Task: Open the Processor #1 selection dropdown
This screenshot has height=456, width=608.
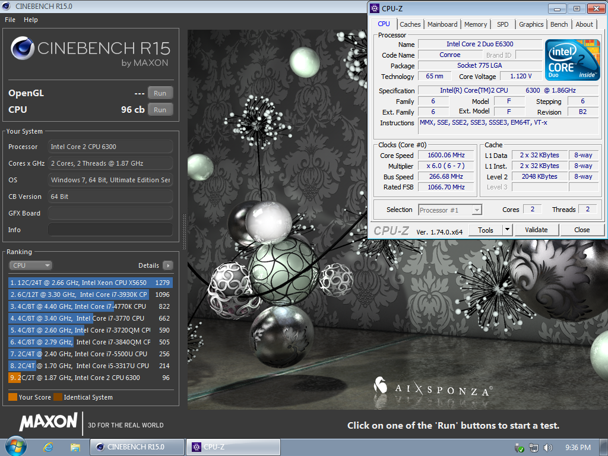Action: tap(450, 210)
